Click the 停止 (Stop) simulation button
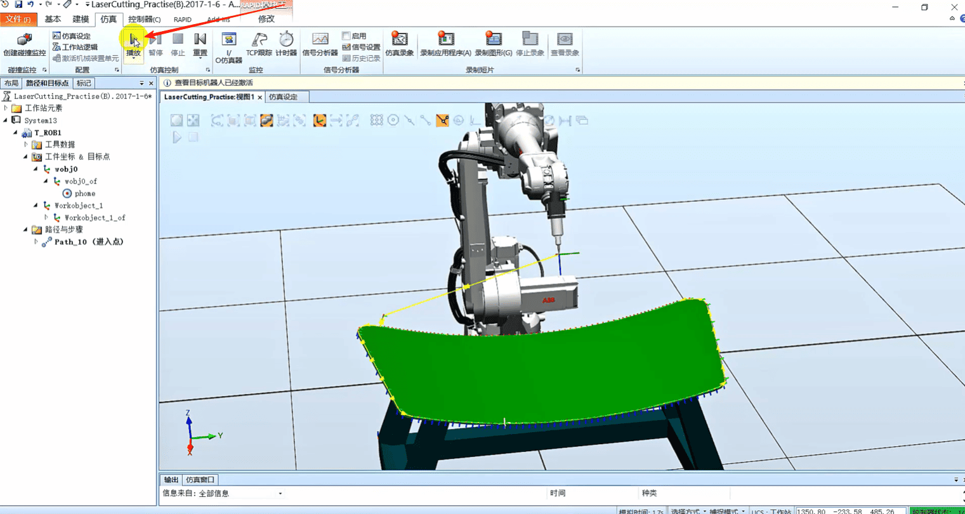This screenshot has width=965, height=514. click(x=178, y=44)
